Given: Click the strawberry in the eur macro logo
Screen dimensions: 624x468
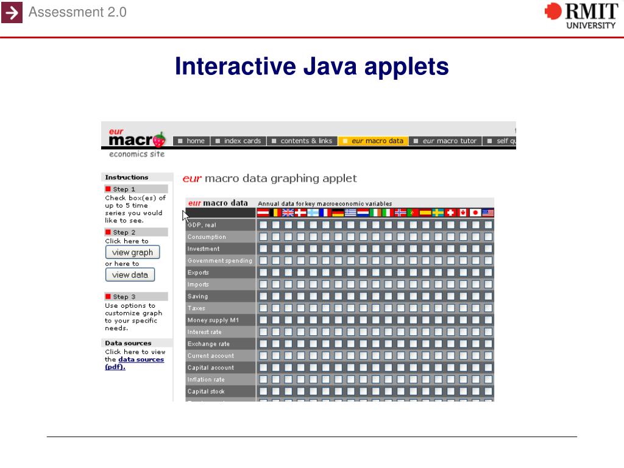Looking at the screenshot, I should (x=159, y=140).
